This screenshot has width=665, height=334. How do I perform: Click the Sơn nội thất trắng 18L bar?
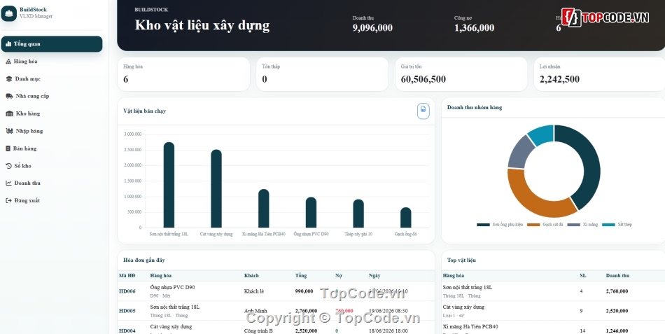(169, 185)
